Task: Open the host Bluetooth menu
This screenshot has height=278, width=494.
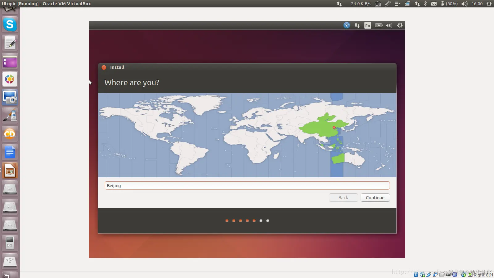Action: pos(425,4)
